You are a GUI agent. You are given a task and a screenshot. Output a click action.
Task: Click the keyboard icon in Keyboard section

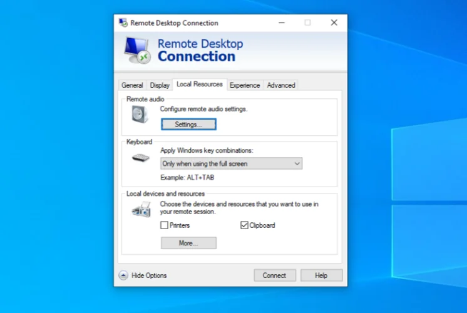point(141,158)
